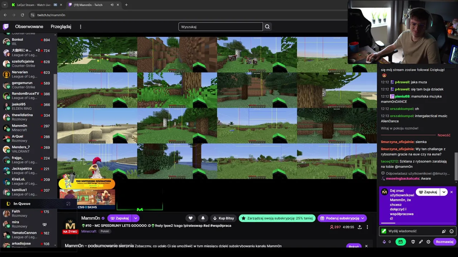Click the media indicator on LeQut tab

click(x=55, y=5)
